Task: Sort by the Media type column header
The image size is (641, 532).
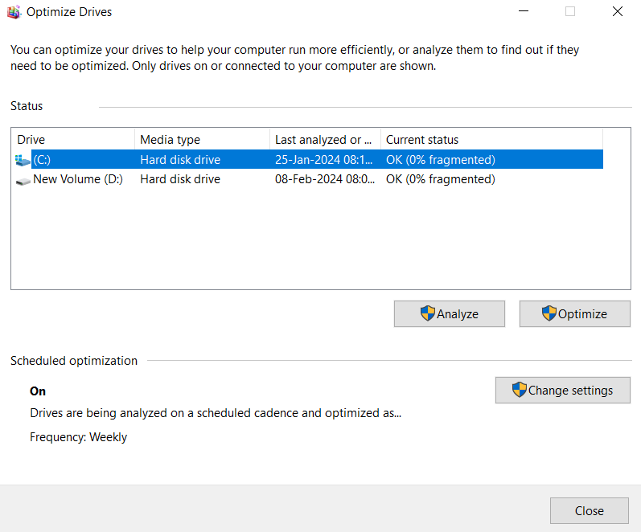Action: pyautogui.click(x=203, y=140)
